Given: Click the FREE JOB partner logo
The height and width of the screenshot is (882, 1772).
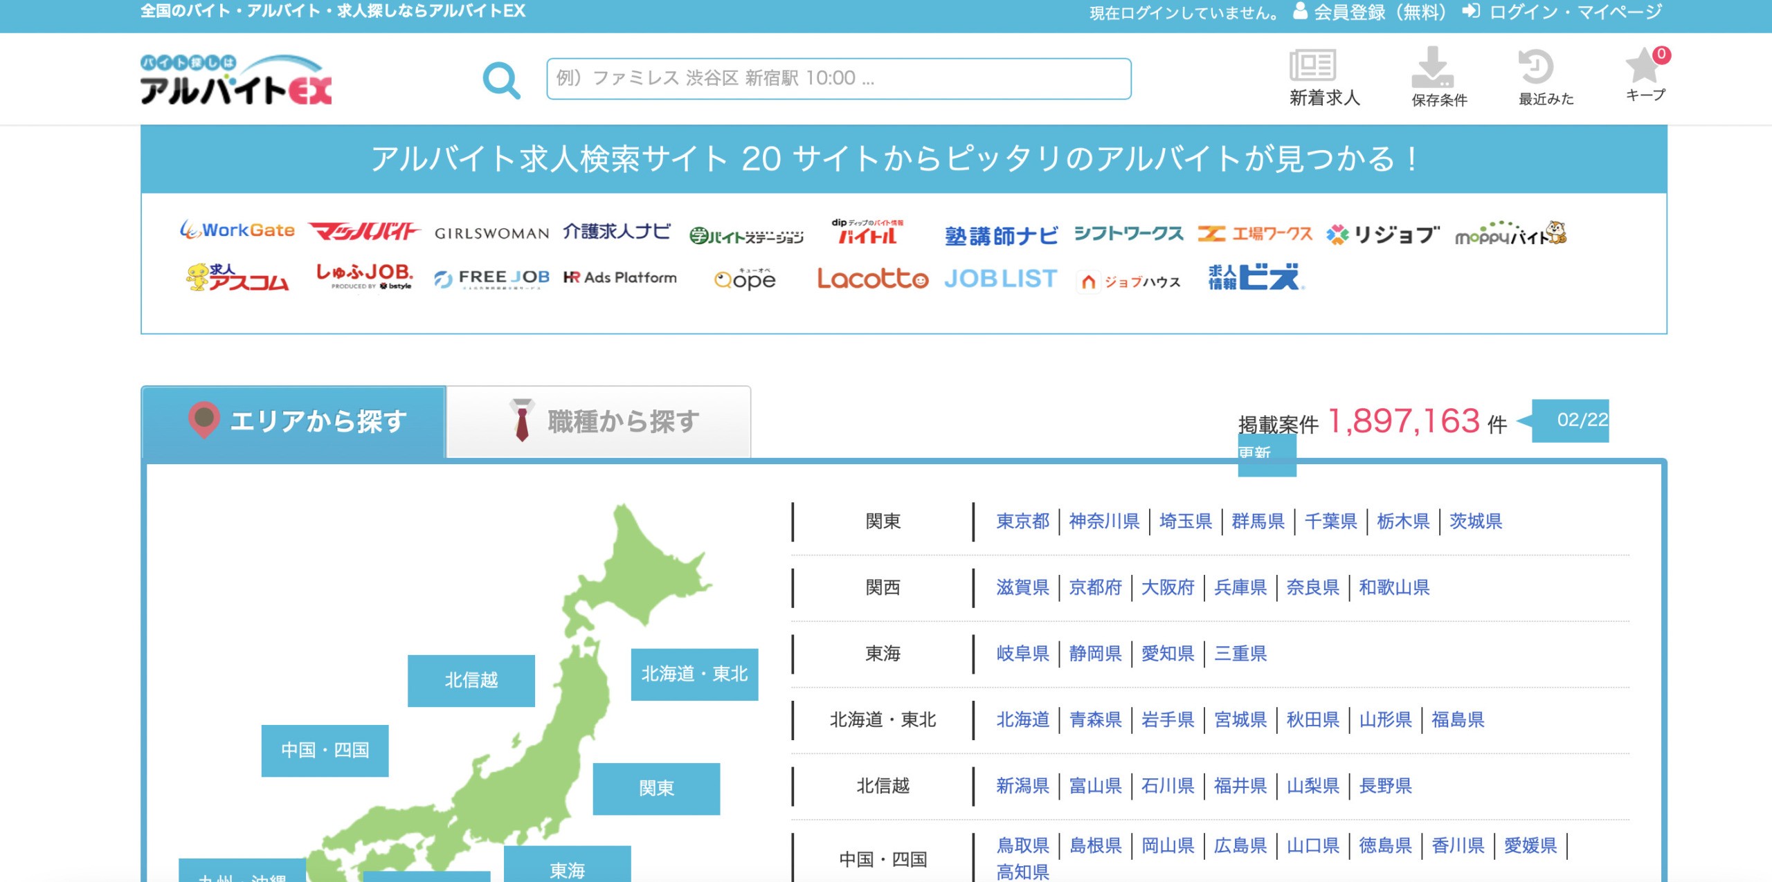Looking at the screenshot, I should coord(491,278).
